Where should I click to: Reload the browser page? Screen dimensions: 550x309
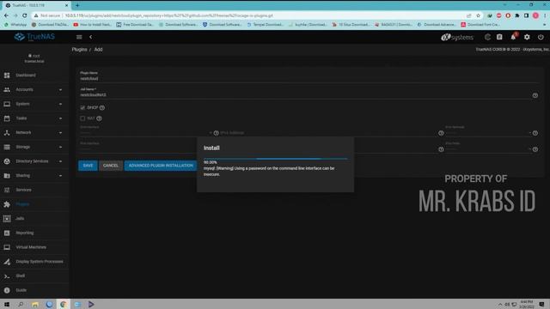coord(25,15)
